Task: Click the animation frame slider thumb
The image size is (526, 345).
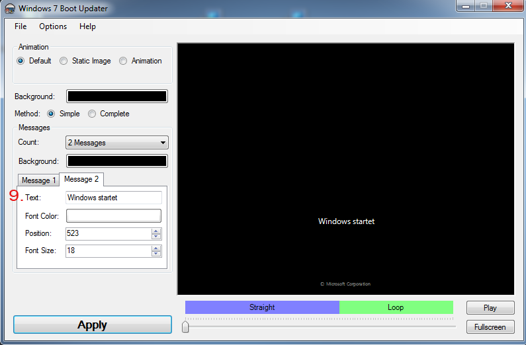Action: (x=185, y=326)
